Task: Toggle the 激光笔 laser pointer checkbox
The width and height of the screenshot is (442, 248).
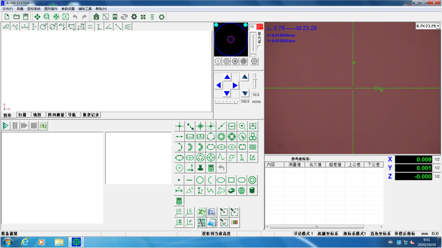Action: coord(259,47)
